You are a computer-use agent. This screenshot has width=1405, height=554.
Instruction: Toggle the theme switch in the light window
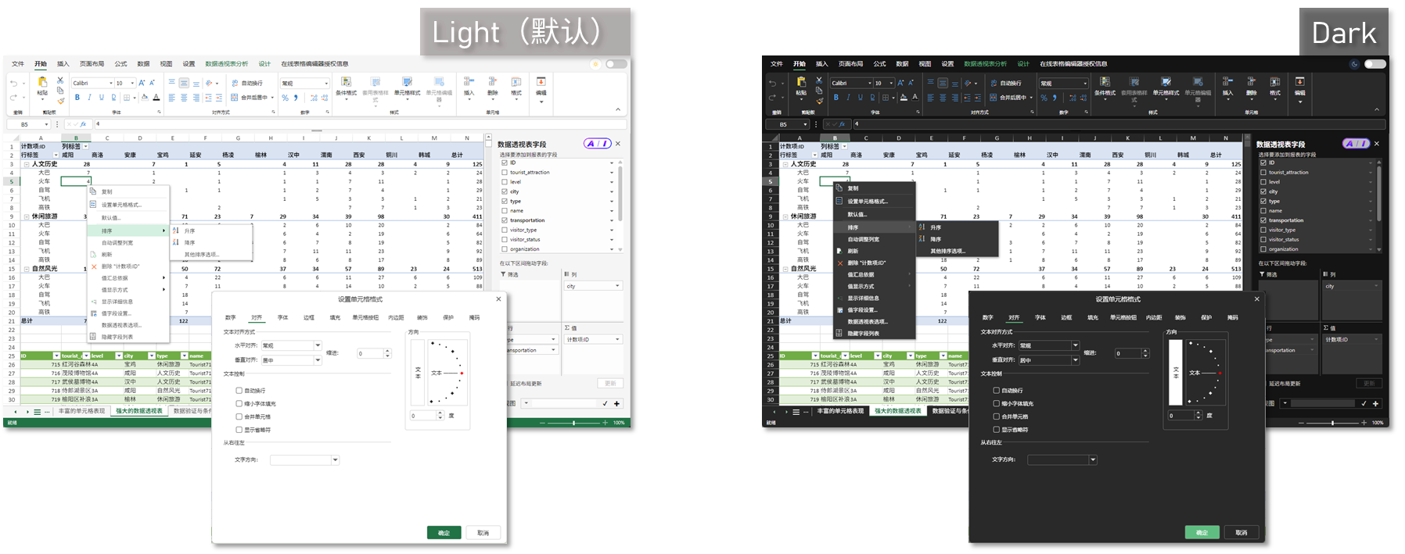click(x=616, y=64)
